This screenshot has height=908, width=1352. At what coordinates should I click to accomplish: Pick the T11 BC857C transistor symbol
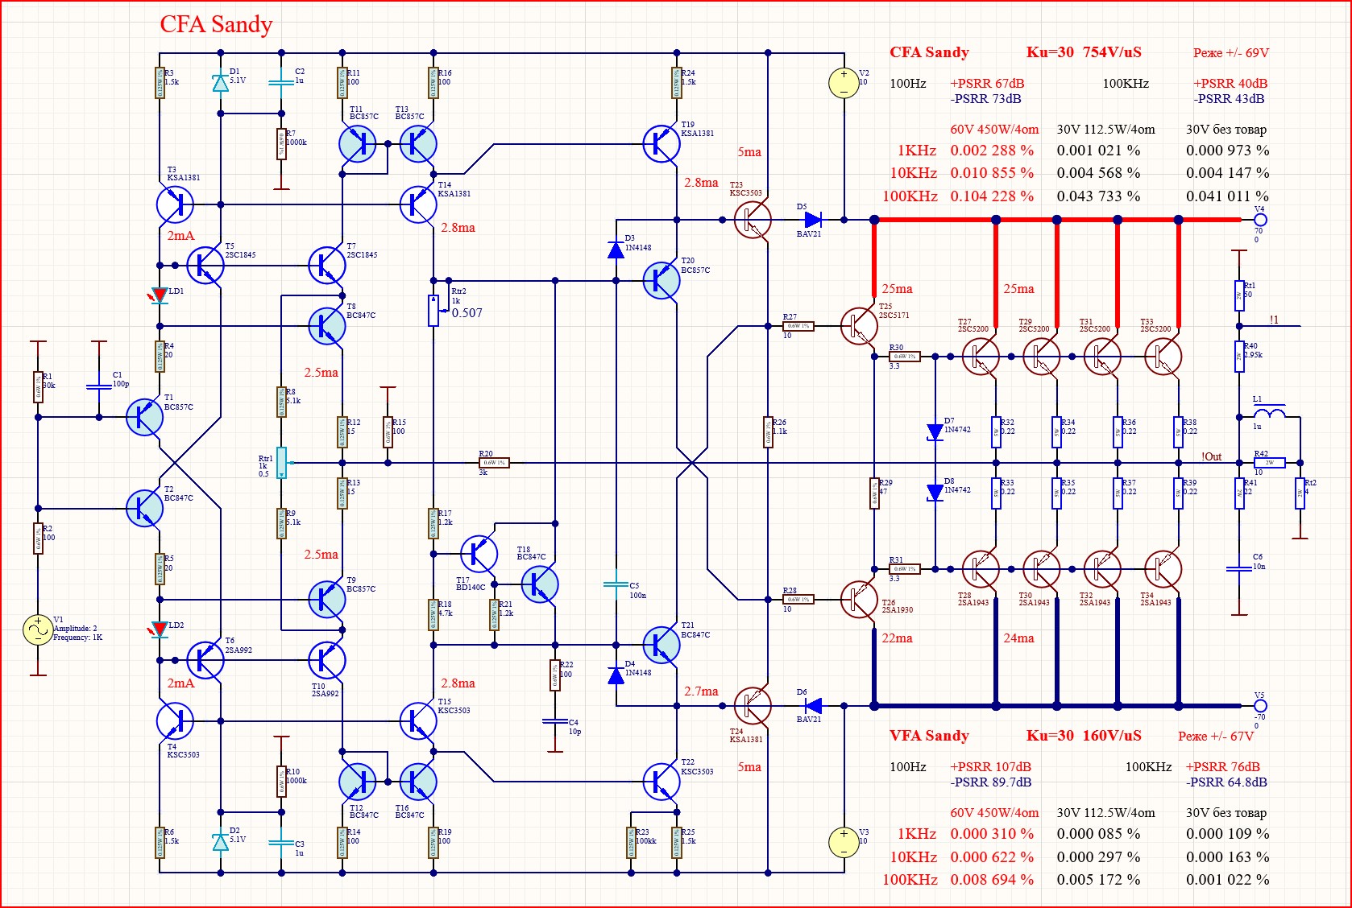tap(358, 144)
